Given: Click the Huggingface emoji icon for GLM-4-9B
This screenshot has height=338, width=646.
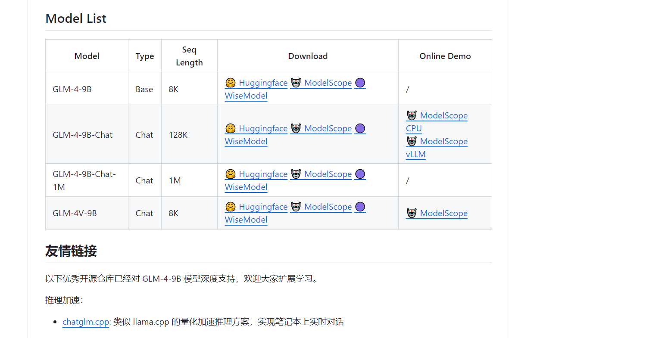Looking at the screenshot, I should pos(231,83).
